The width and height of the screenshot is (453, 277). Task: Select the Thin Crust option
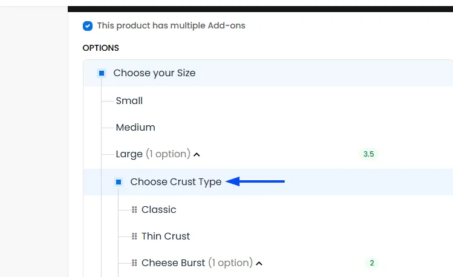(166, 236)
